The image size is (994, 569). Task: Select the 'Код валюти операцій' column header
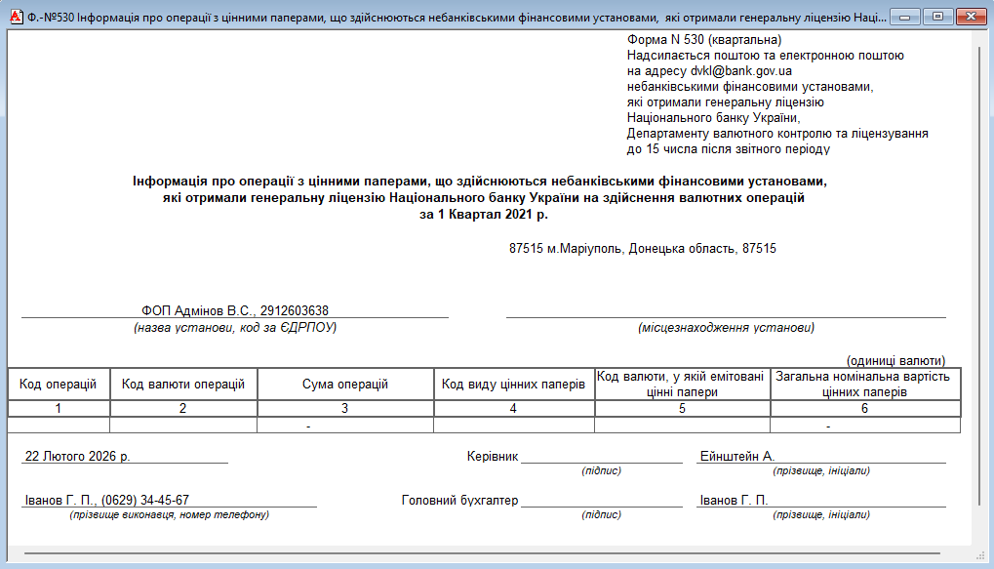click(182, 385)
